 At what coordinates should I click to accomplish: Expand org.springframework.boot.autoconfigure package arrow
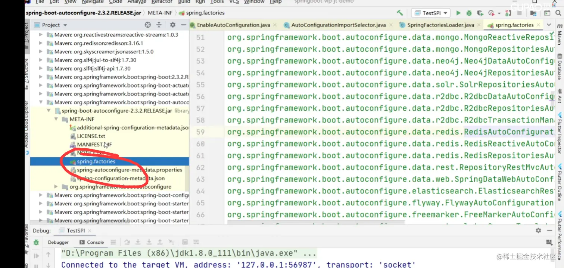56,186
